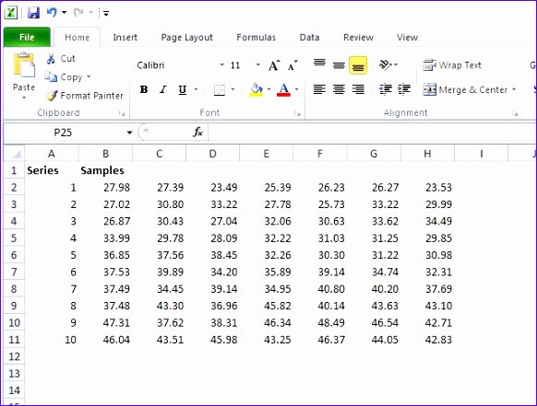Toggle the highlighted Bottom Align button
The height and width of the screenshot is (406, 537).
(x=358, y=65)
